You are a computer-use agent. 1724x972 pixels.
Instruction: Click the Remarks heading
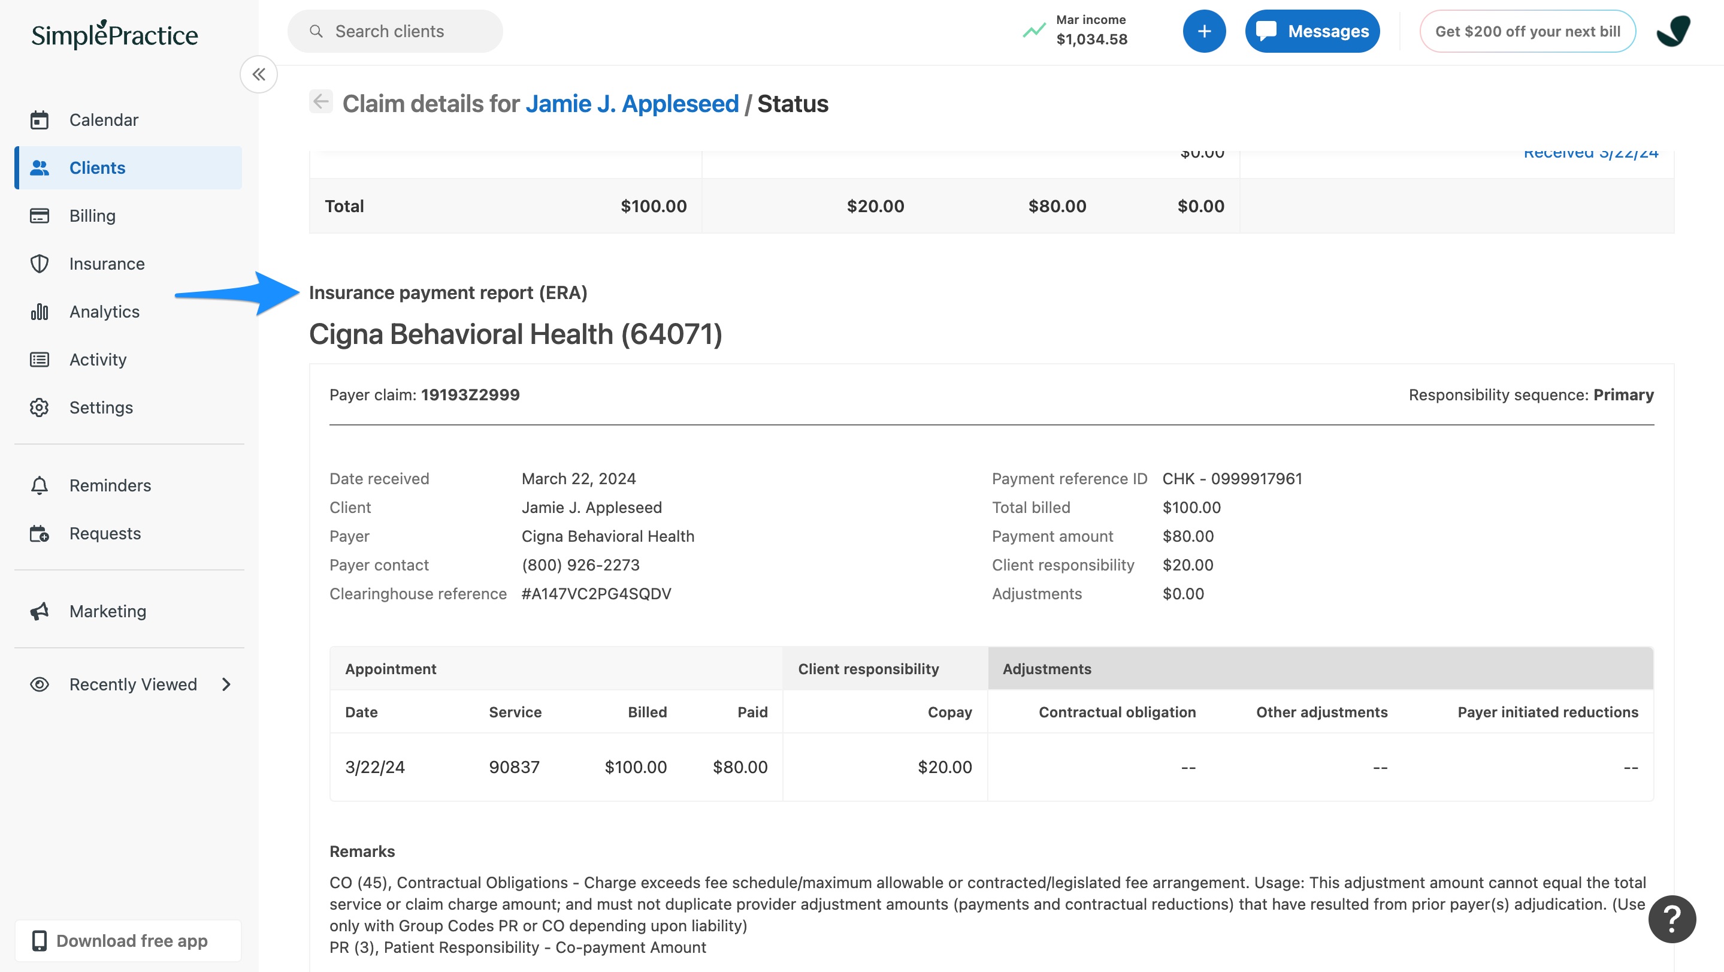(x=362, y=852)
